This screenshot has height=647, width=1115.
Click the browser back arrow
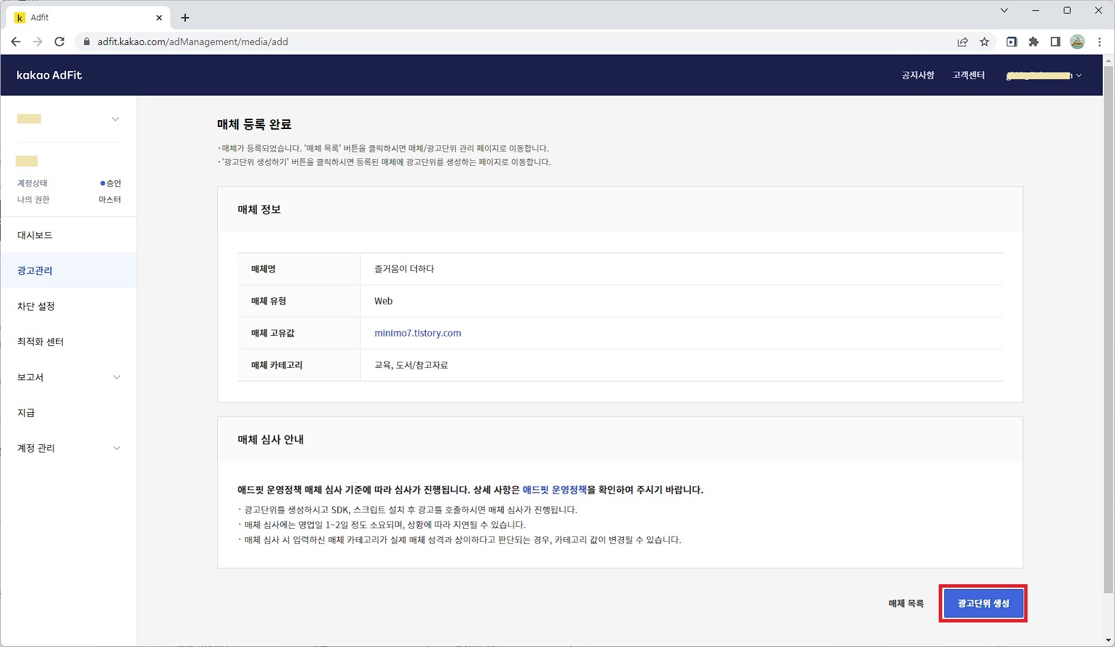(16, 42)
